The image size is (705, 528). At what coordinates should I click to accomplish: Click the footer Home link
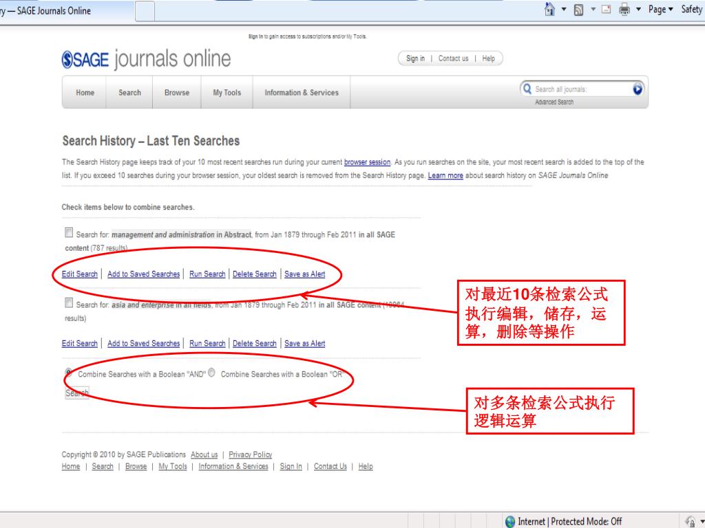71,467
